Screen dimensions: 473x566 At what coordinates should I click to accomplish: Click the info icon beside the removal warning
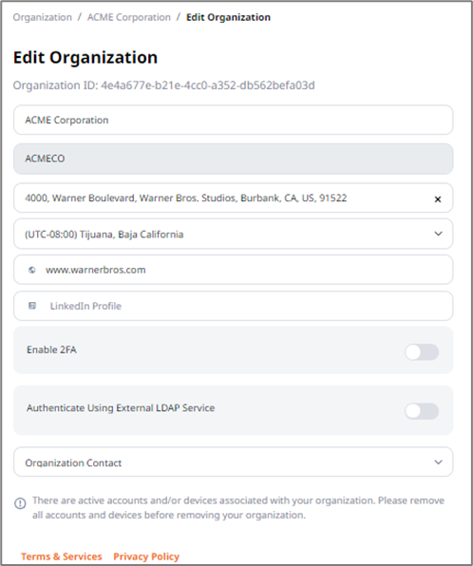pyautogui.click(x=20, y=503)
